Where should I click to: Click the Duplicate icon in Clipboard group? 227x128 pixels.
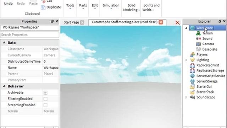click(43, 7)
